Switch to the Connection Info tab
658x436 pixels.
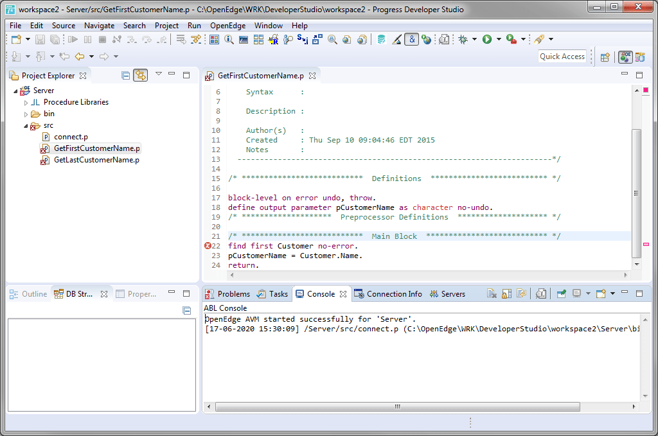[387, 294]
